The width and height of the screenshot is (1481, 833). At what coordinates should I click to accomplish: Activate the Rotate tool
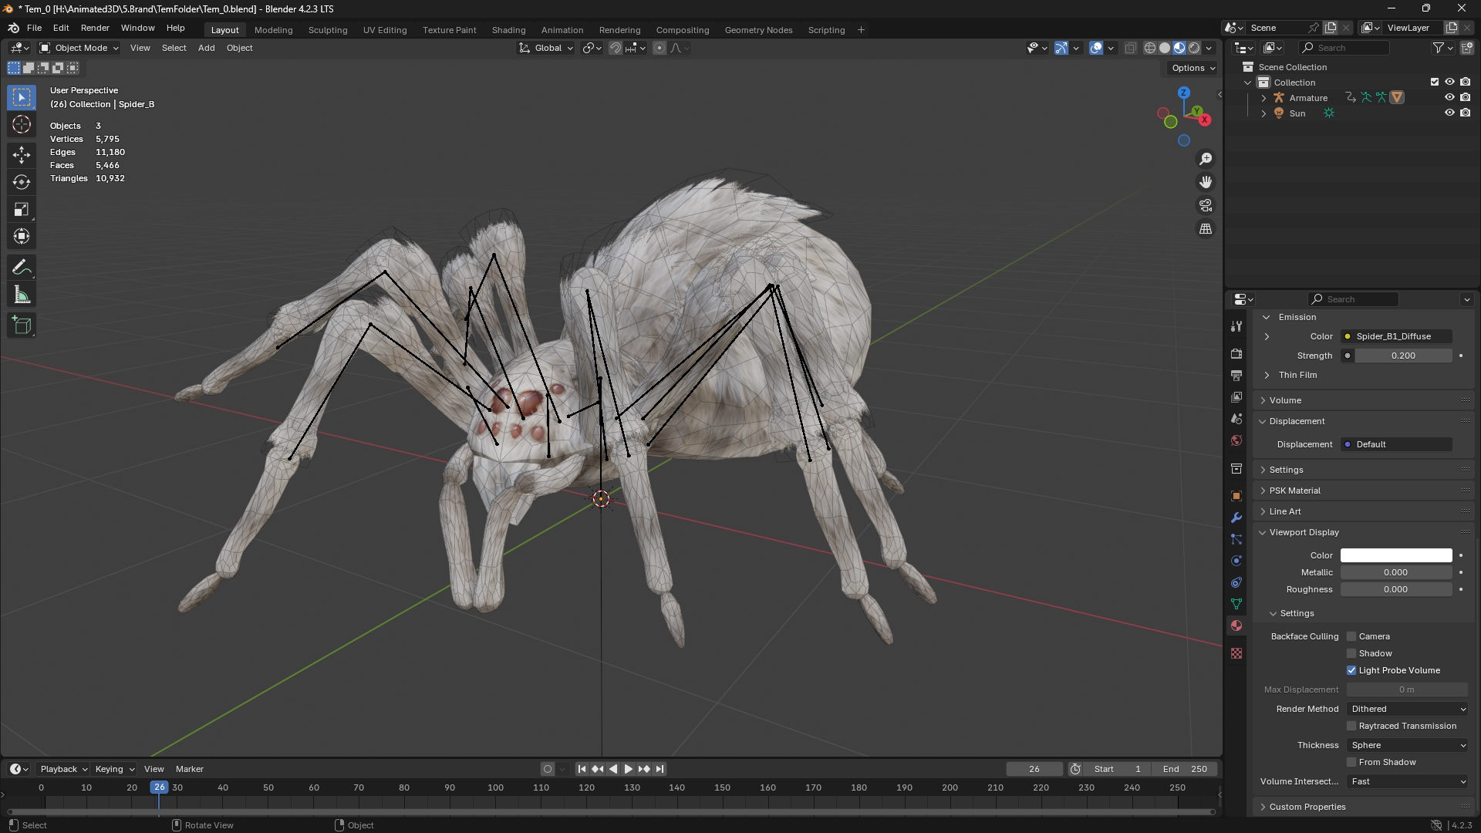21,182
